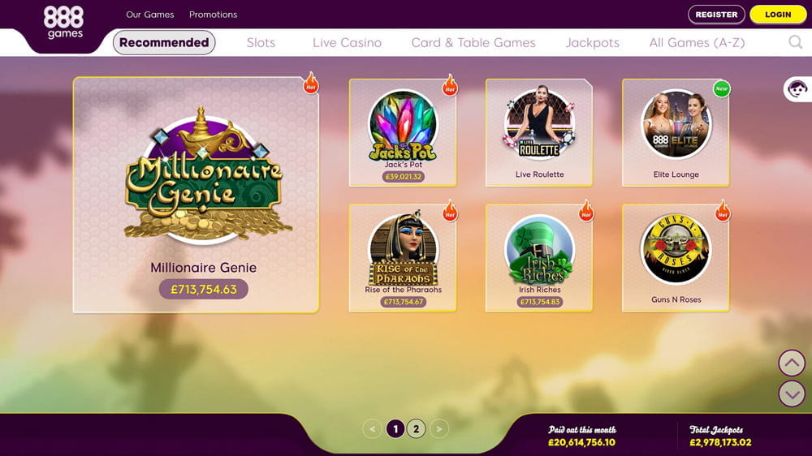
Task: Click the yellow Login button
Action: [x=778, y=15]
